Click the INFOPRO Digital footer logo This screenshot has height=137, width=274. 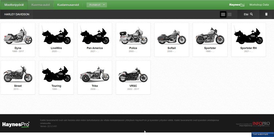[x=261, y=124]
